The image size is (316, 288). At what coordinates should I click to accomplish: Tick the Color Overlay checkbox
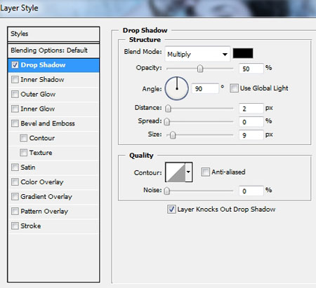(15, 182)
